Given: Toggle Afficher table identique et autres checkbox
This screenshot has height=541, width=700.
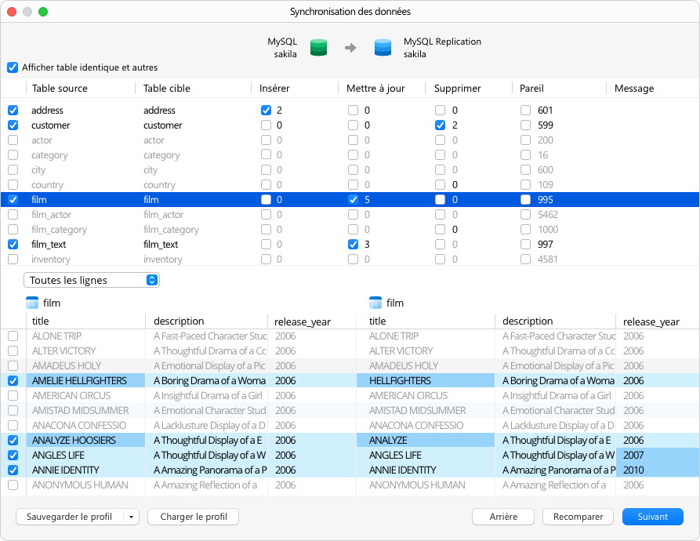Looking at the screenshot, I should coord(13,67).
